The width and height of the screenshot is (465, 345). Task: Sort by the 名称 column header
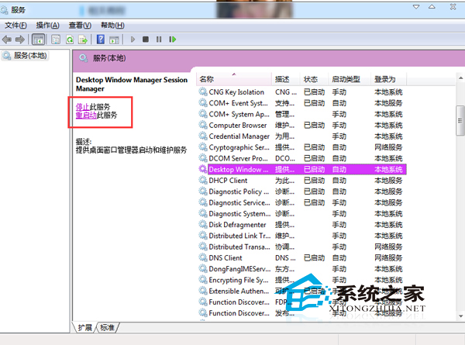234,79
